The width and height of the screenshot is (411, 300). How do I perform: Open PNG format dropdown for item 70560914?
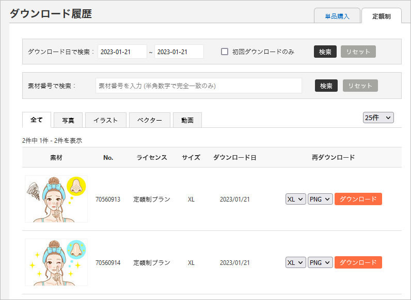tap(320, 262)
